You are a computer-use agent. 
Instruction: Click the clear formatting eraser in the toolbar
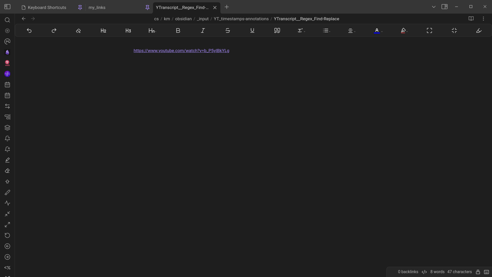tap(78, 31)
